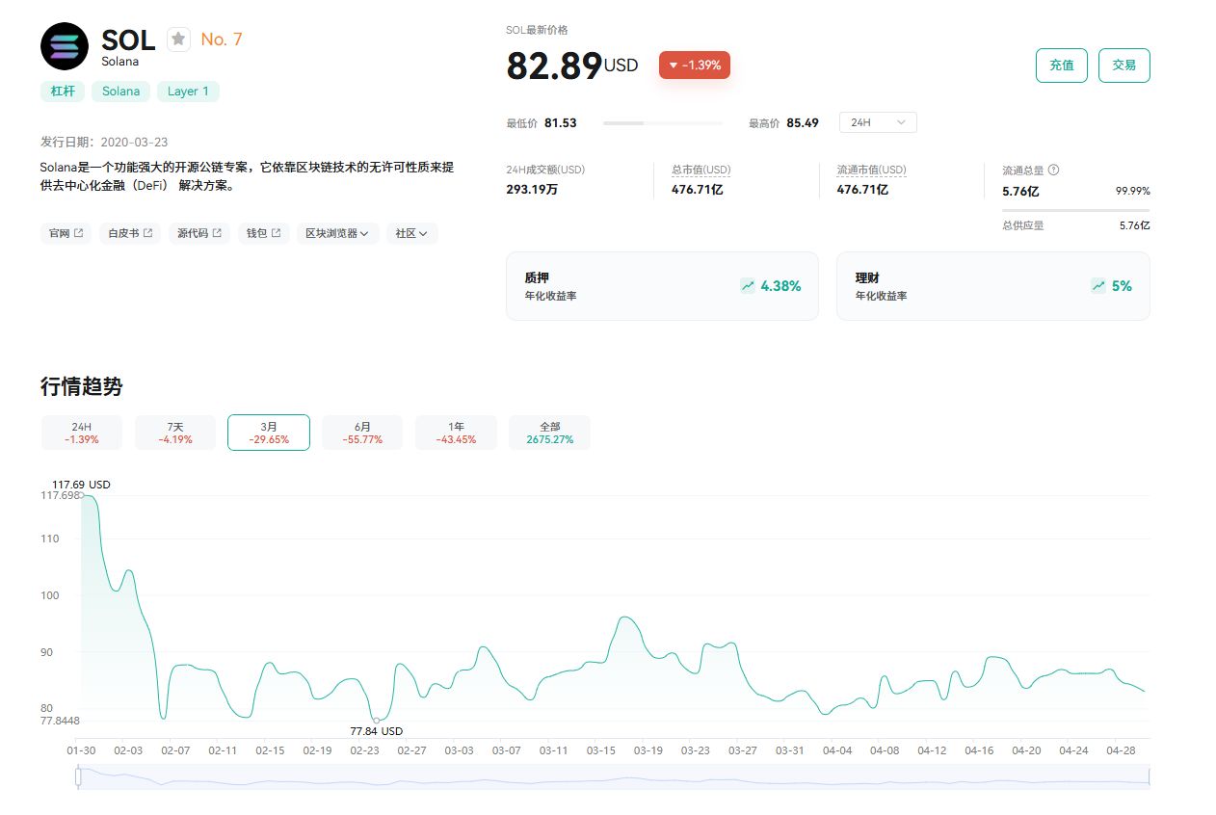The width and height of the screenshot is (1216, 815).
Task: Select the Solana tag
Action: click(x=120, y=92)
